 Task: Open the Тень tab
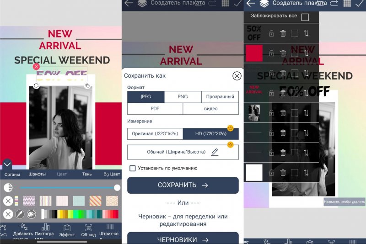87,174
